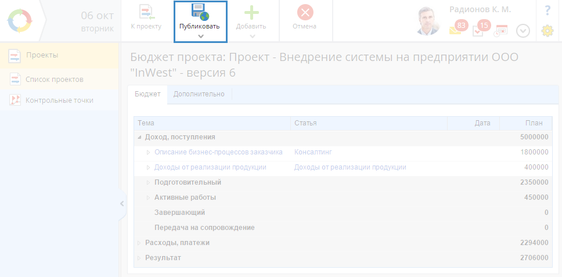Open messages envelope with 83 badge
Viewport: 562px width, 277px height.
(456, 30)
